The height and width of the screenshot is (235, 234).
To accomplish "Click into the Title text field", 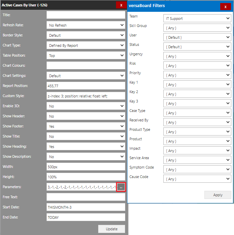I will pos(86,15).
